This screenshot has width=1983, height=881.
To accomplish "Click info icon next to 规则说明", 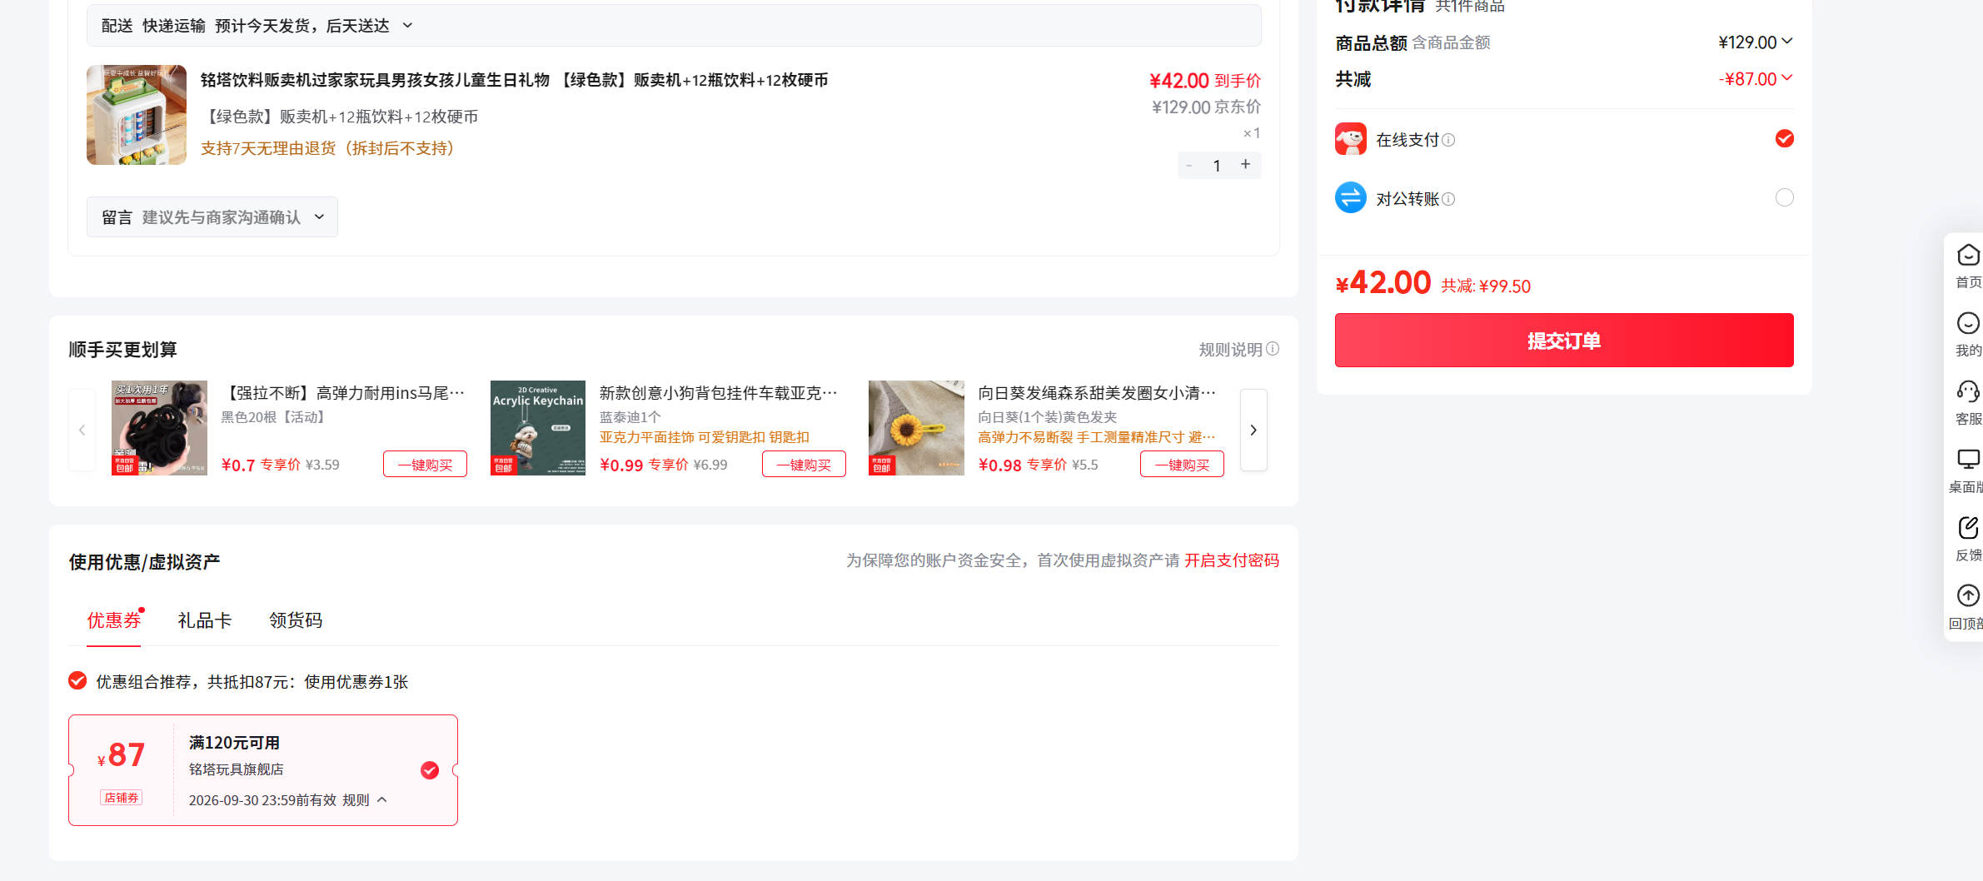I will [x=1273, y=349].
